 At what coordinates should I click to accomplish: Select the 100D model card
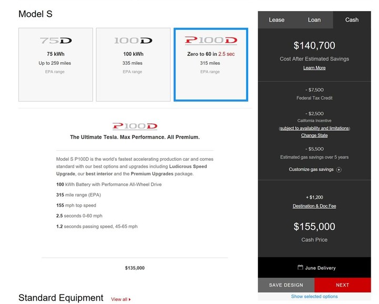(133, 65)
